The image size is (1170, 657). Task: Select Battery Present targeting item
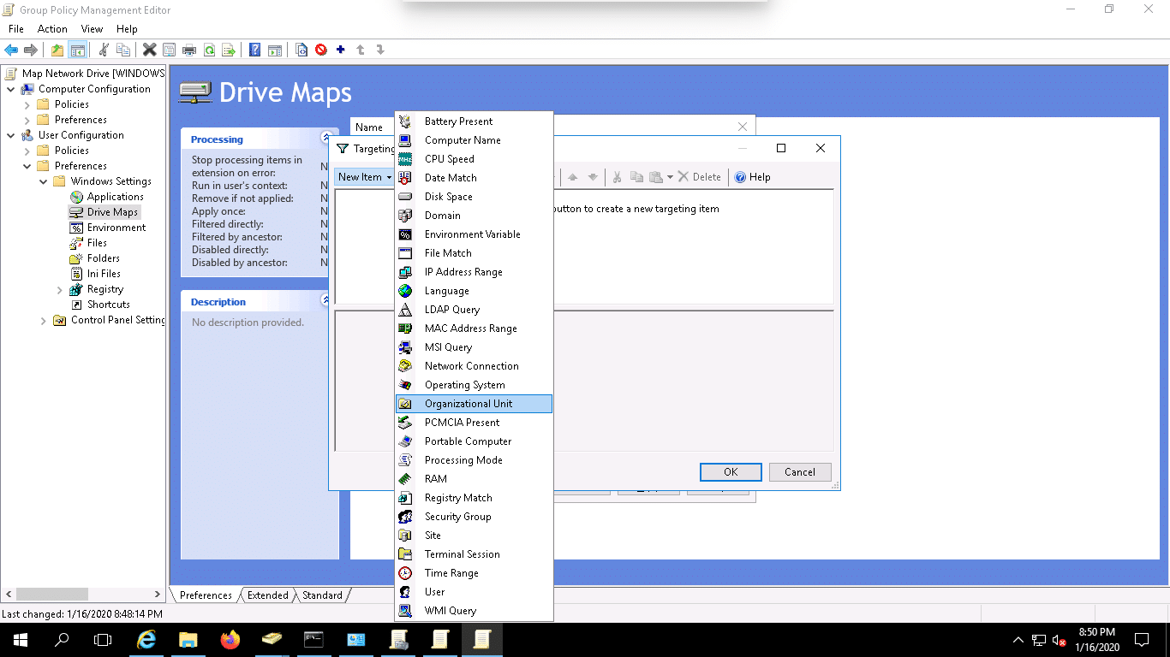click(x=474, y=121)
